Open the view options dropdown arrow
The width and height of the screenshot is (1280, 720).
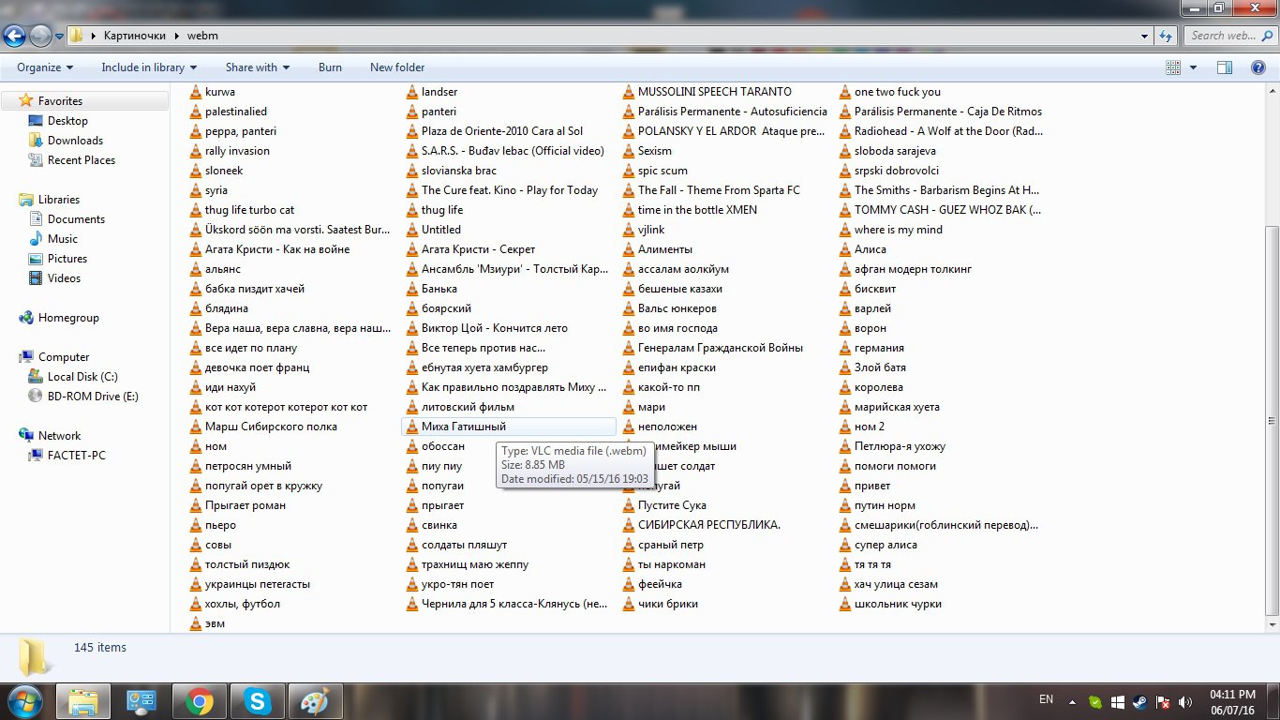coord(1193,67)
